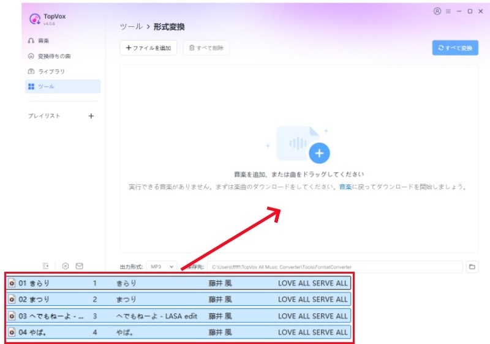The height and width of the screenshot is (344, 490).
Task: Click the audio file icon of 02 まつり
Action: point(12,299)
